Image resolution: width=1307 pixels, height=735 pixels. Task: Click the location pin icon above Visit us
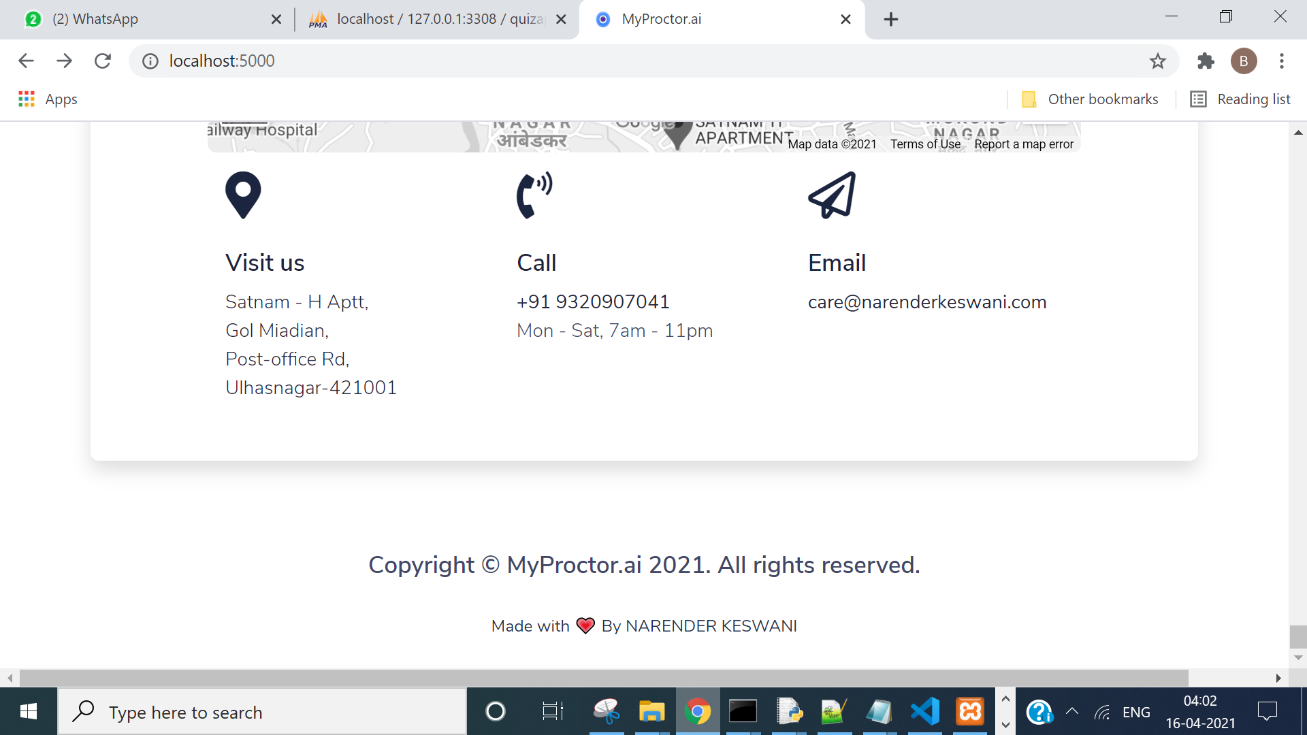243,195
